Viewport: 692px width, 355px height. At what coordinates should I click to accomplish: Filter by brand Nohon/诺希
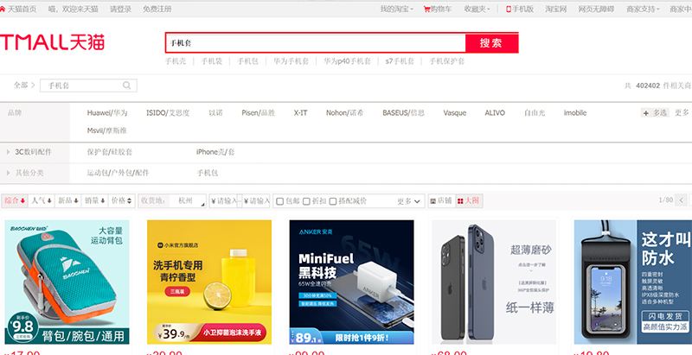click(345, 113)
